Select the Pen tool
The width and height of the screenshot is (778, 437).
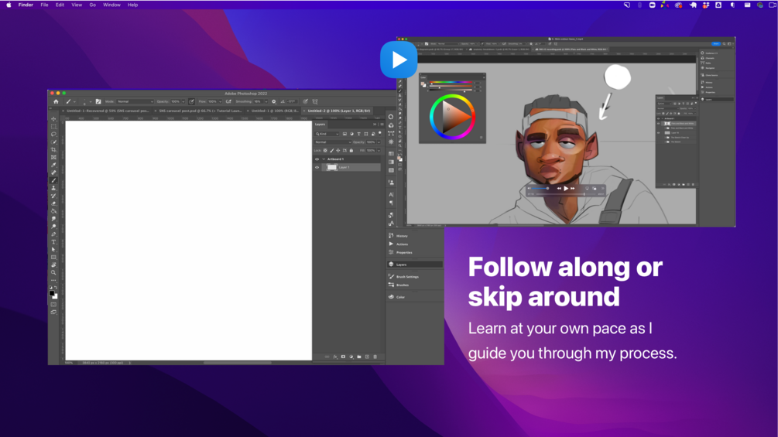(x=53, y=234)
